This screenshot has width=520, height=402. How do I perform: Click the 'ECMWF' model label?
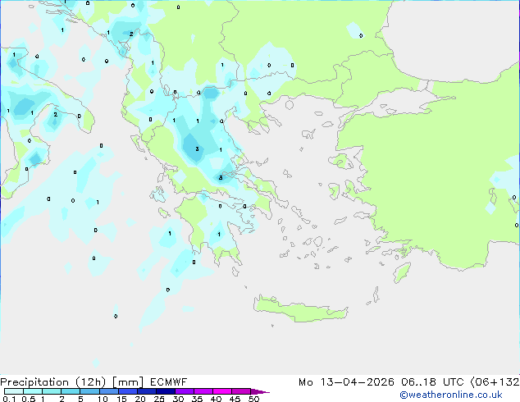point(168,382)
